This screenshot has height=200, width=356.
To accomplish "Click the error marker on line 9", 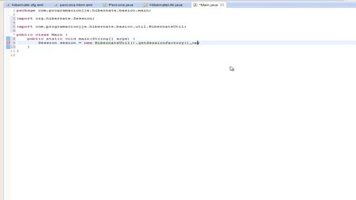I will (8, 43).
